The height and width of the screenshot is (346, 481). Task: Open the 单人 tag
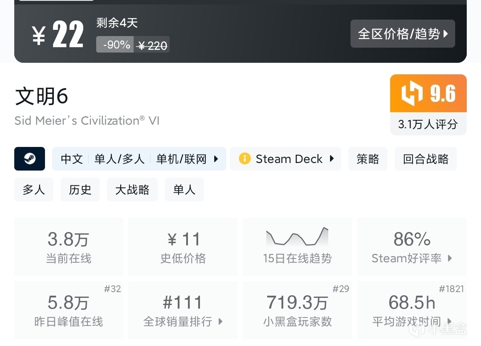pos(184,189)
